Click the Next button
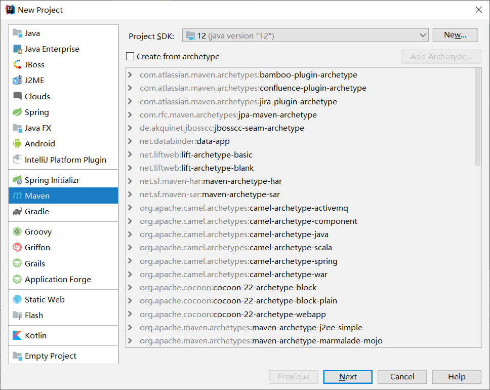 pos(348,377)
